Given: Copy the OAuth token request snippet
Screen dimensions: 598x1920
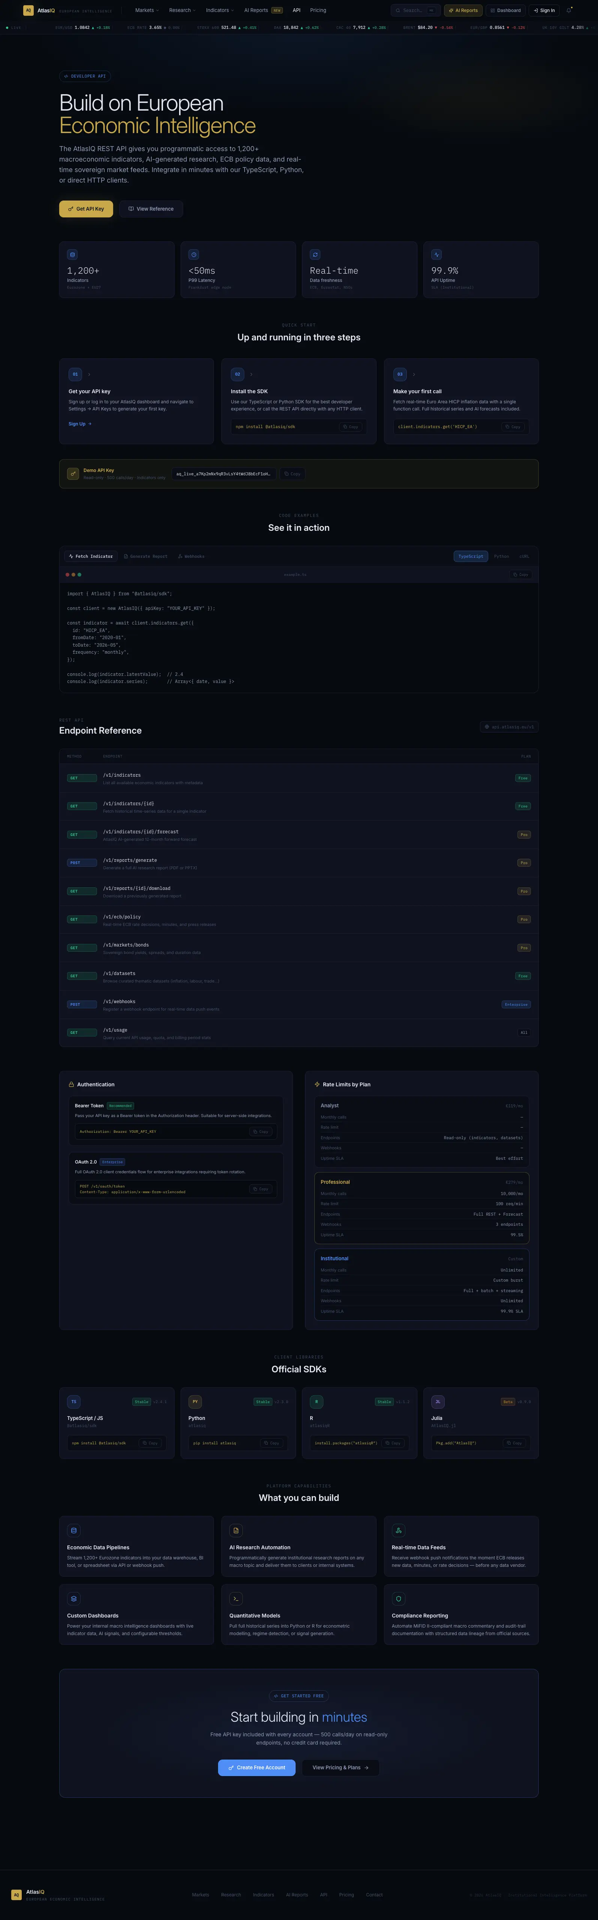Looking at the screenshot, I should pos(261,1189).
